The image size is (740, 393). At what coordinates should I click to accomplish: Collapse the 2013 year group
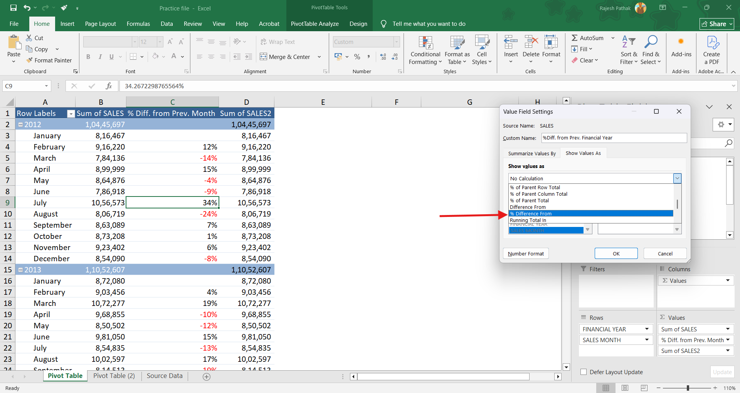(21, 270)
